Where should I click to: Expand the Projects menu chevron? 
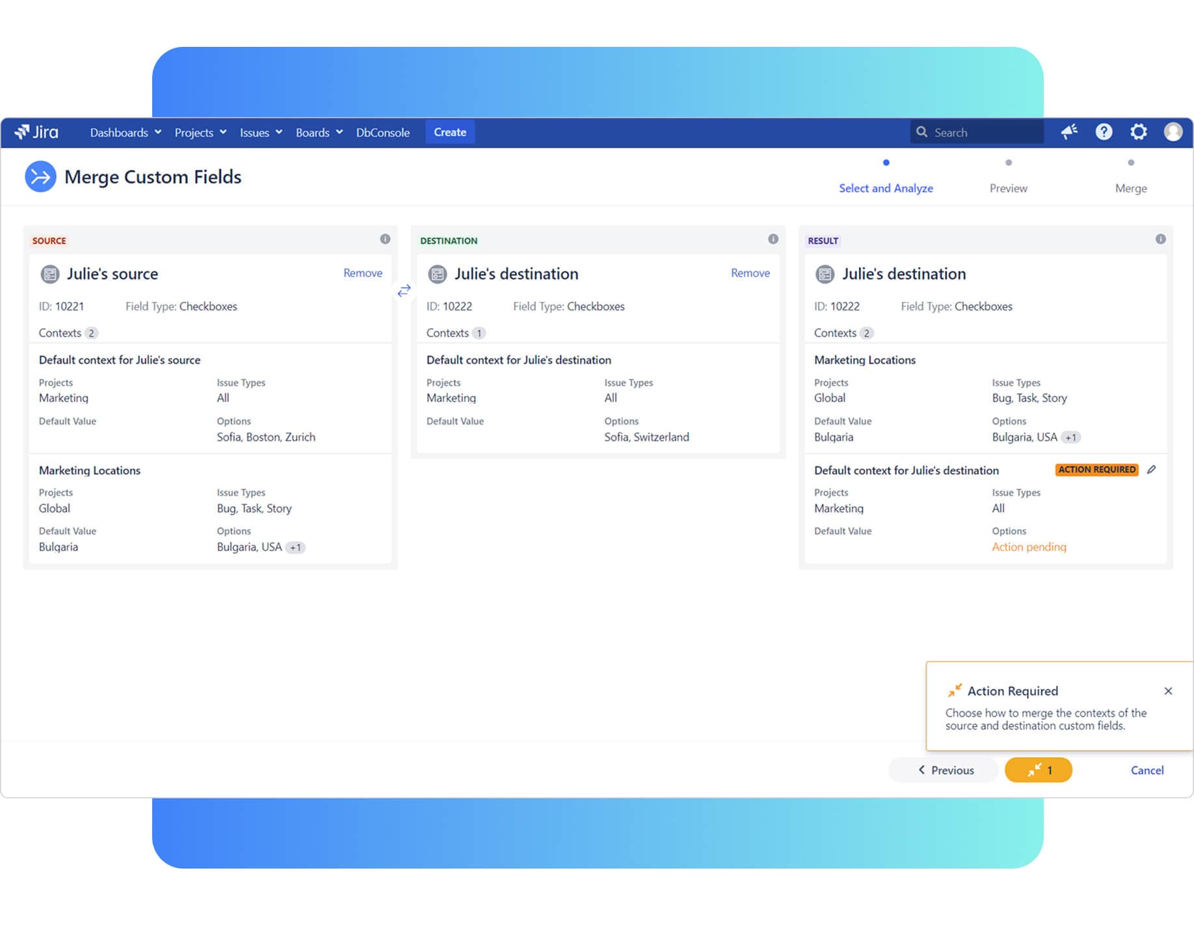[223, 132]
